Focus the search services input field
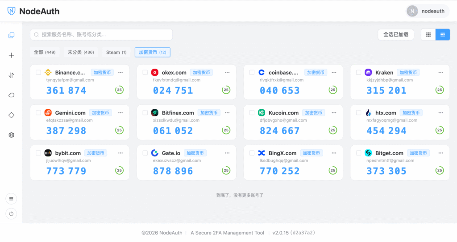The width and height of the screenshot is (457, 242). (x=101, y=35)
